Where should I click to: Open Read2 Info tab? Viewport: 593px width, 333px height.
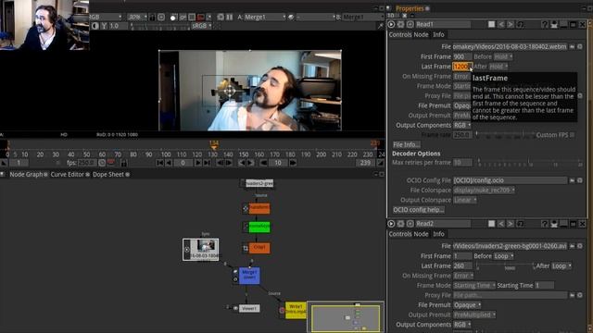tap(438, 234)
